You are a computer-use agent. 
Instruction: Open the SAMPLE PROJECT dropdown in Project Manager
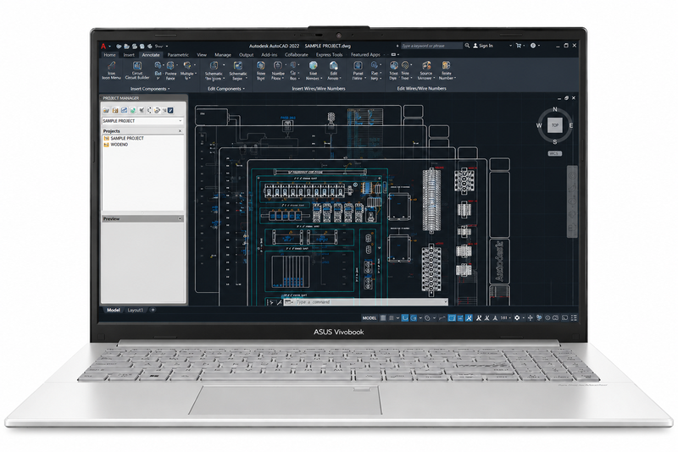tap(142, 121)
